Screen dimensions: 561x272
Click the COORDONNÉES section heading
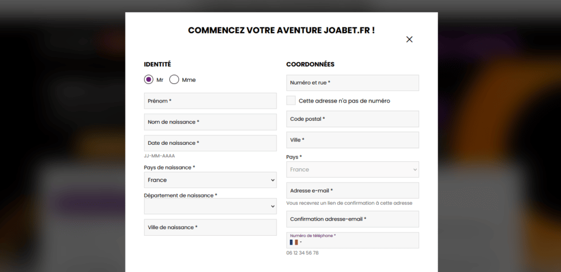310,64
